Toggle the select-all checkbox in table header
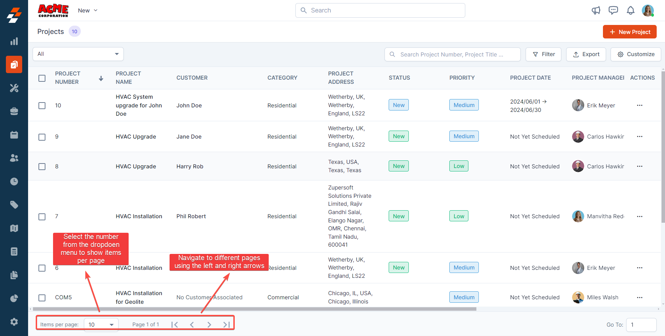This screenshot has width=665, height=336. [x=42, y=78]
